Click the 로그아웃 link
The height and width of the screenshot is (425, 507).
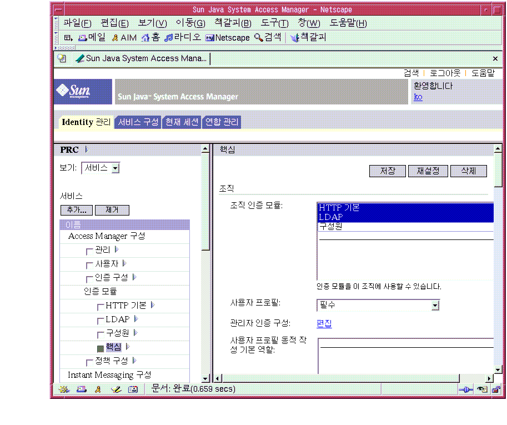(x=445, y=73)
